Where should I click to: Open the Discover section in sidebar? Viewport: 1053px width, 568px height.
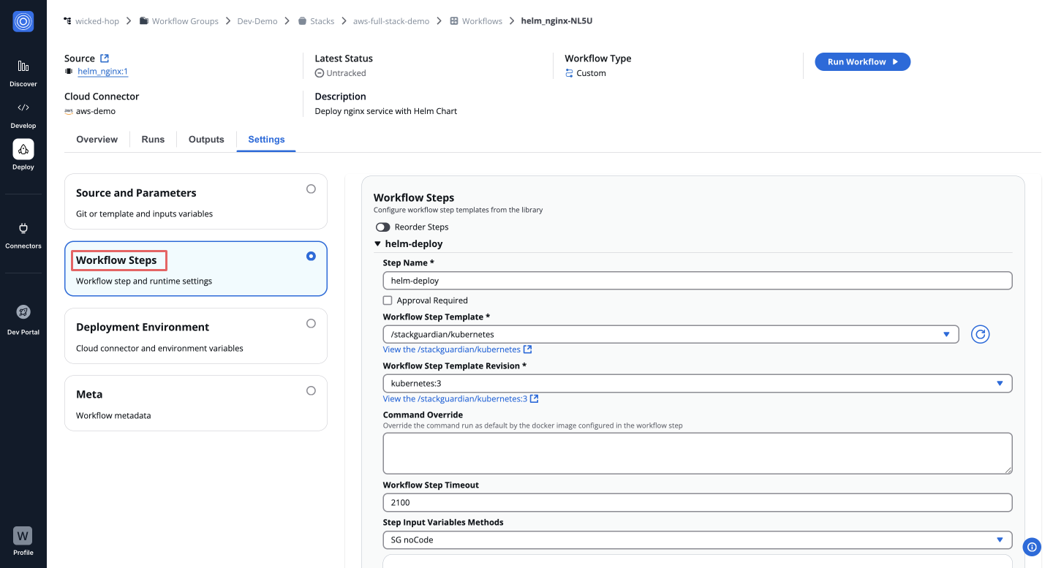click(23, 67)
